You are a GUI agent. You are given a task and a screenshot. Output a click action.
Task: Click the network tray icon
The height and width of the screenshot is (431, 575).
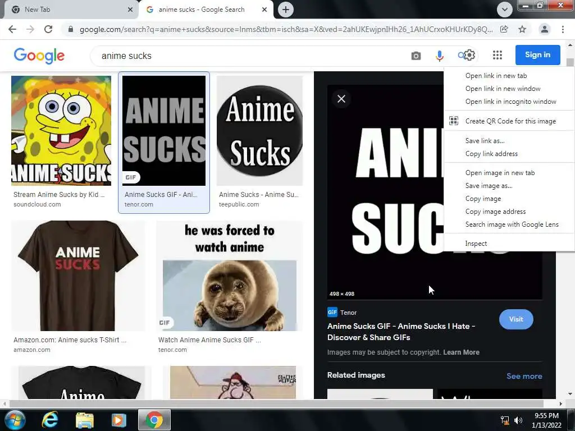(x=505, y=420)
